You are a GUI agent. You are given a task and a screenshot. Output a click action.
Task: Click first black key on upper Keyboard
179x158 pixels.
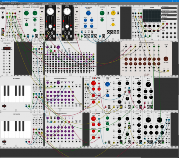[5, 90]
